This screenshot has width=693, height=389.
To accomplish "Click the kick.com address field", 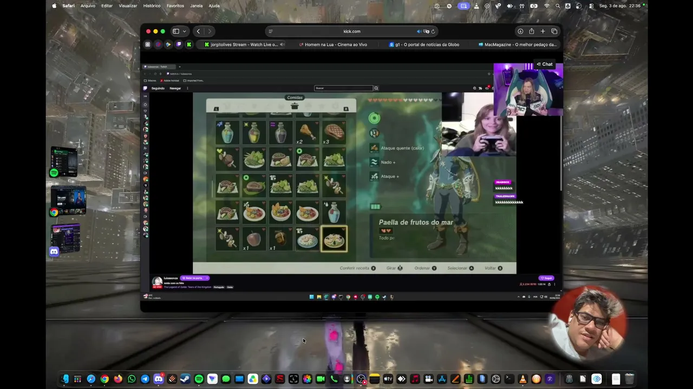I will tap(351, 31).
